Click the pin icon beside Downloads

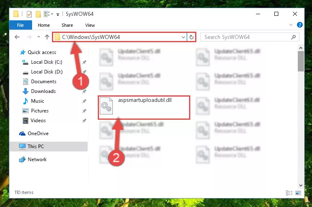coord(84,91)
